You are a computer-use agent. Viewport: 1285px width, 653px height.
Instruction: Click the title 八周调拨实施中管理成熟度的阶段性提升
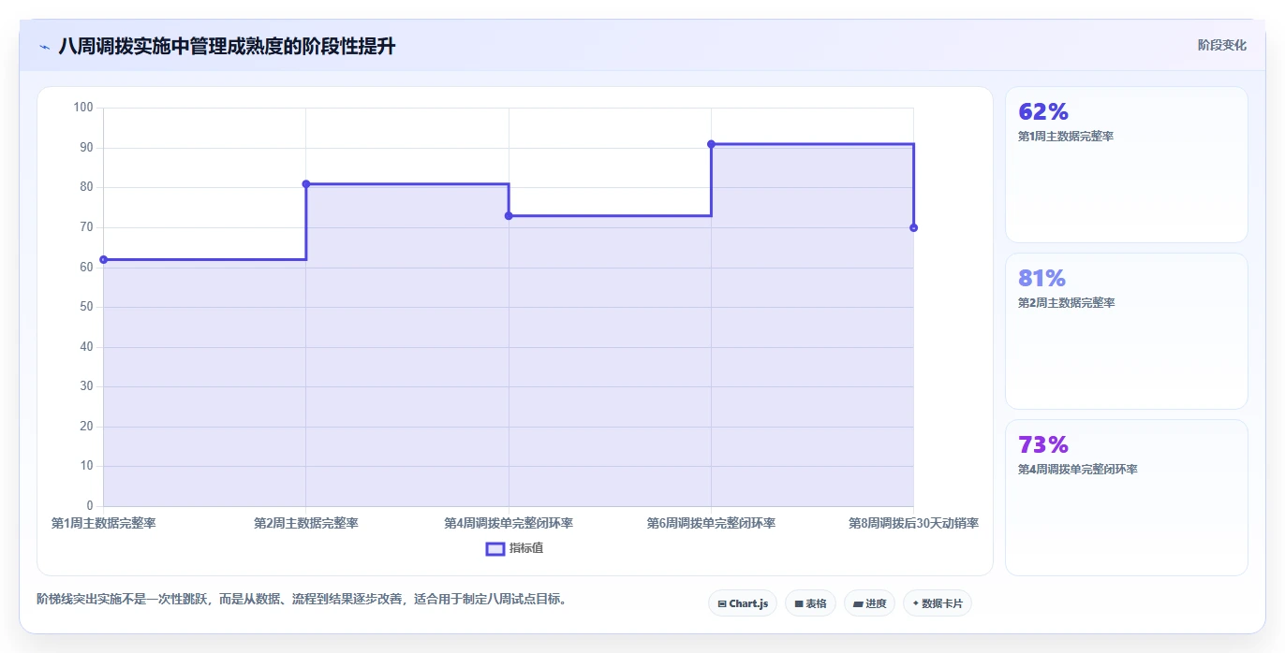point(227,46)
